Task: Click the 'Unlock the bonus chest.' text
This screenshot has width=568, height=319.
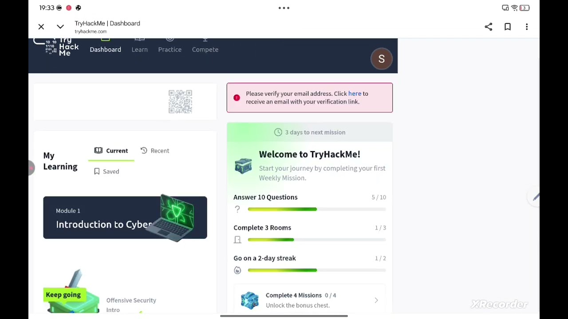Action: (x=298, y=305)
